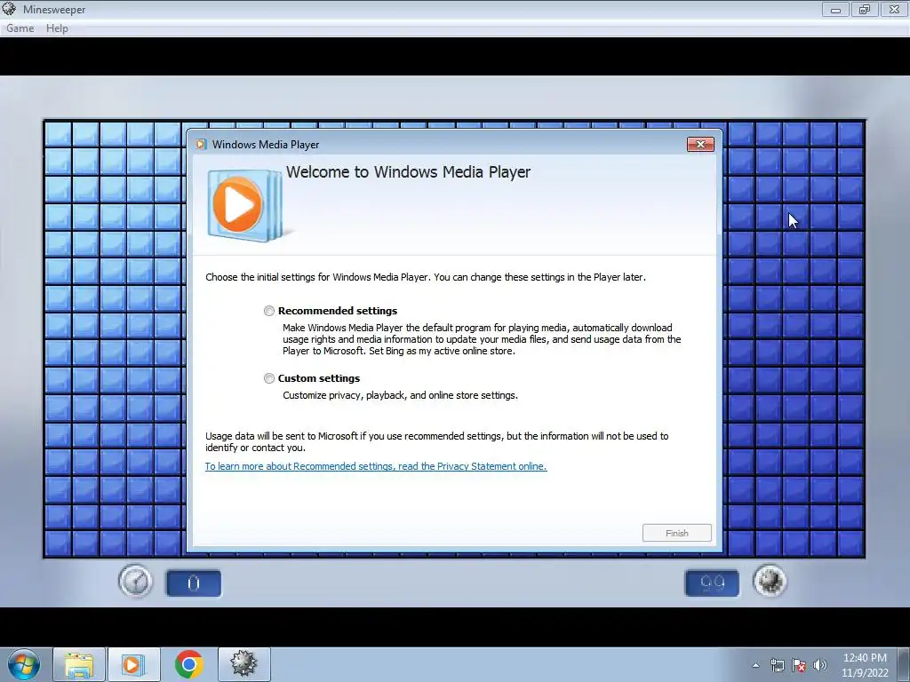Viewport: 910px width, 682px height.
Task: Open File Explorer from the taskbar
Action: tap(79, 664)
